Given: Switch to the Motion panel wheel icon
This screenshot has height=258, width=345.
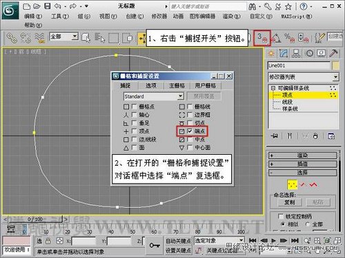Looking at the screenshot, I should pos(309,54).
